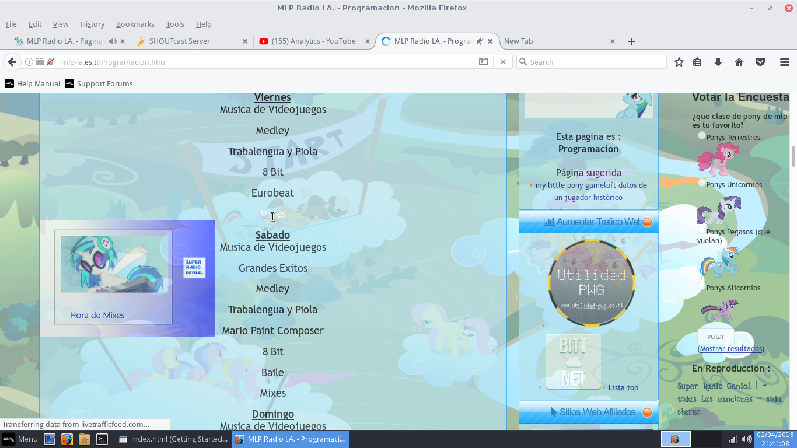Open the Support Forums bookmark
Viewport: 797px width, 448px height.
tap(99, 83)
